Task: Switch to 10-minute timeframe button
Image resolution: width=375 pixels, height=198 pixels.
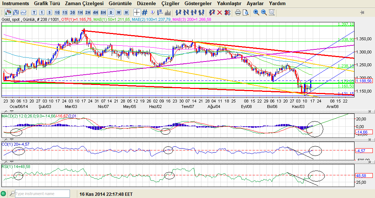Action: point(57,12)
